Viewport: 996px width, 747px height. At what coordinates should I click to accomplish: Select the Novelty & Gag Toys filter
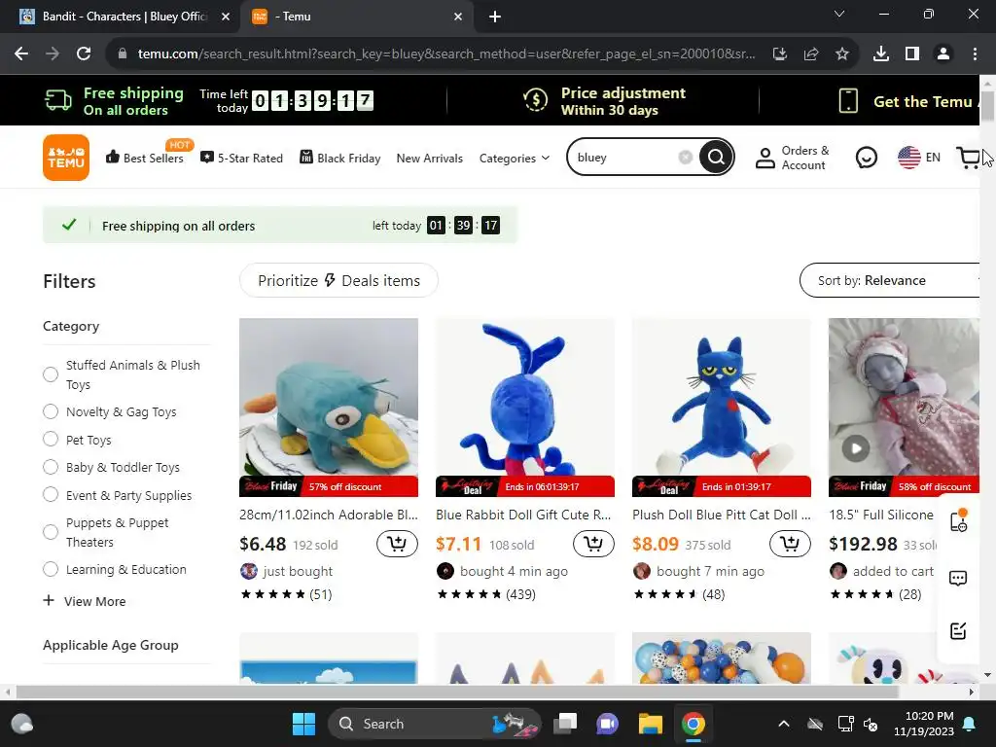tap(51, 411)
